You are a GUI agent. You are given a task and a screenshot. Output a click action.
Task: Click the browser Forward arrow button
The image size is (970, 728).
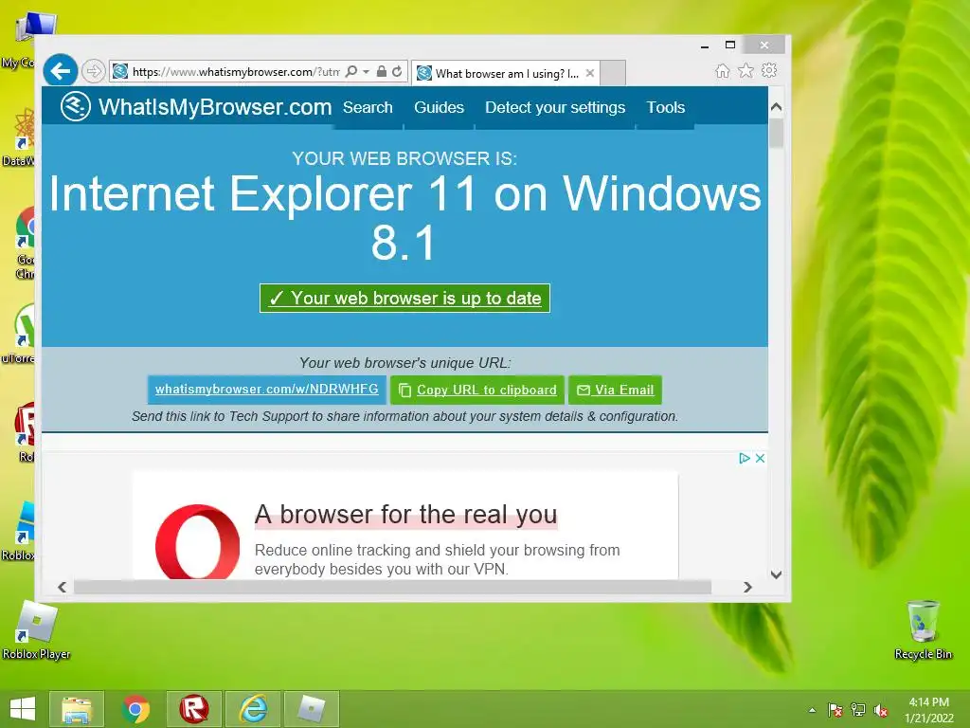coord(94,71)
